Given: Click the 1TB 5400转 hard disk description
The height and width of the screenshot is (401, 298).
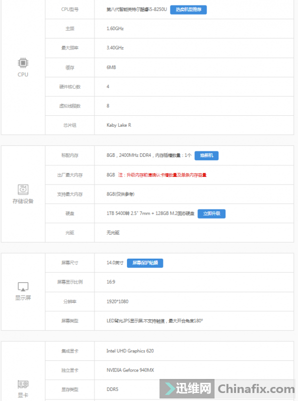Looking at the screenshot, I should tap(150, 214).
